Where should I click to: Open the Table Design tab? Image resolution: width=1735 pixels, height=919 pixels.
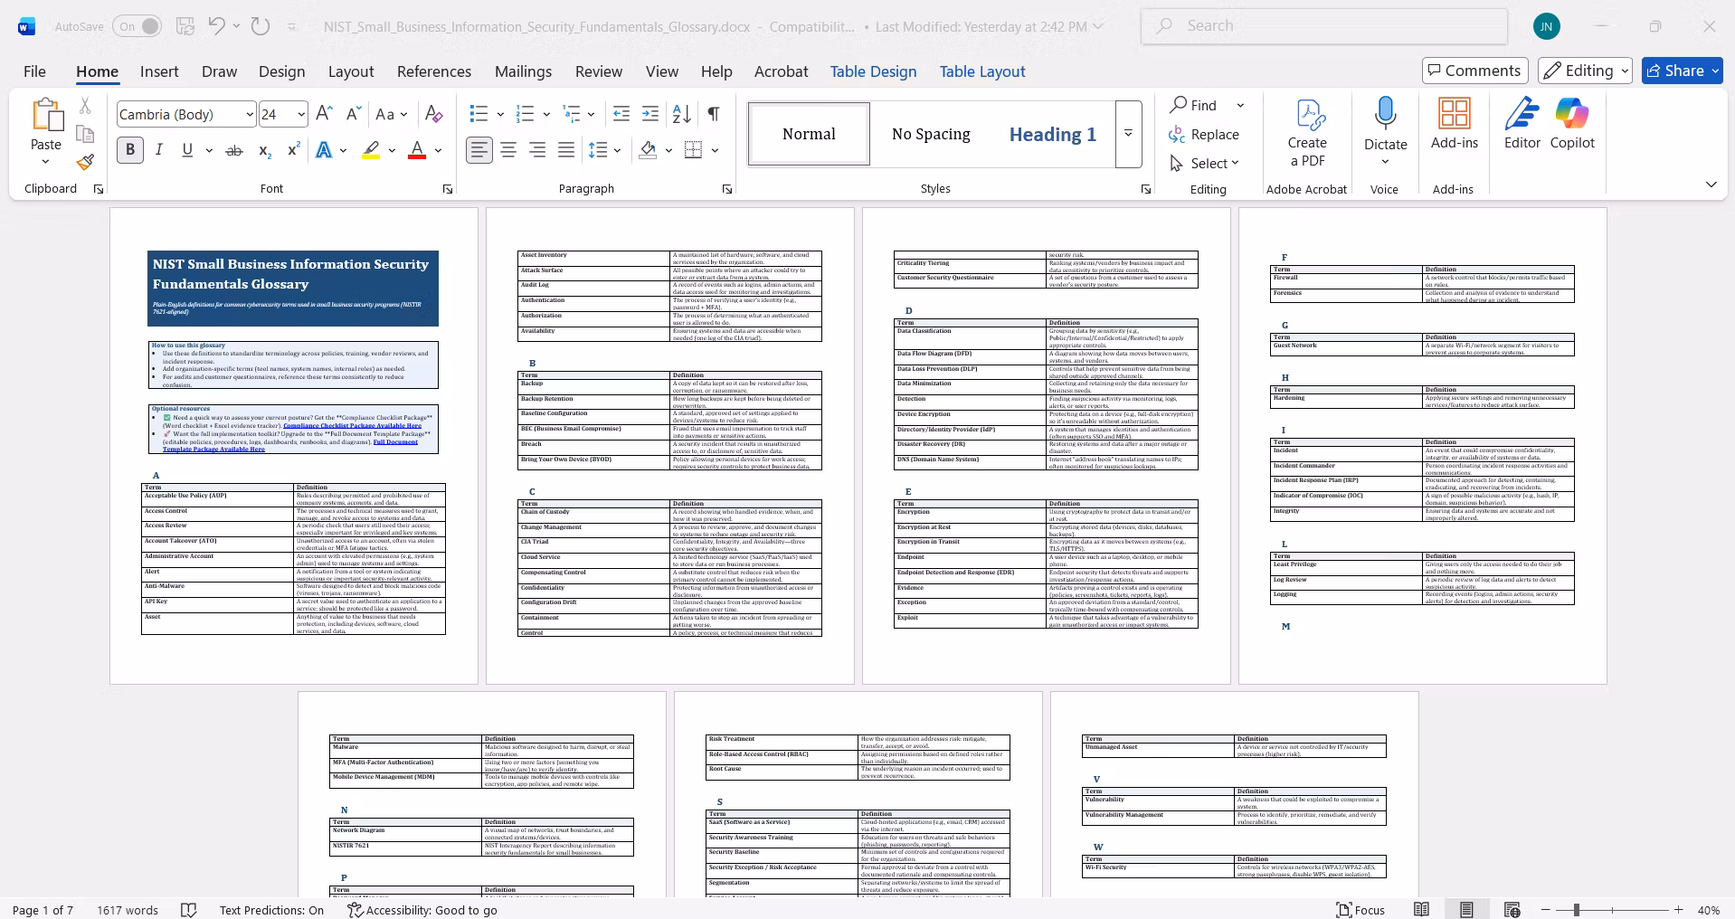coord(873,71)
